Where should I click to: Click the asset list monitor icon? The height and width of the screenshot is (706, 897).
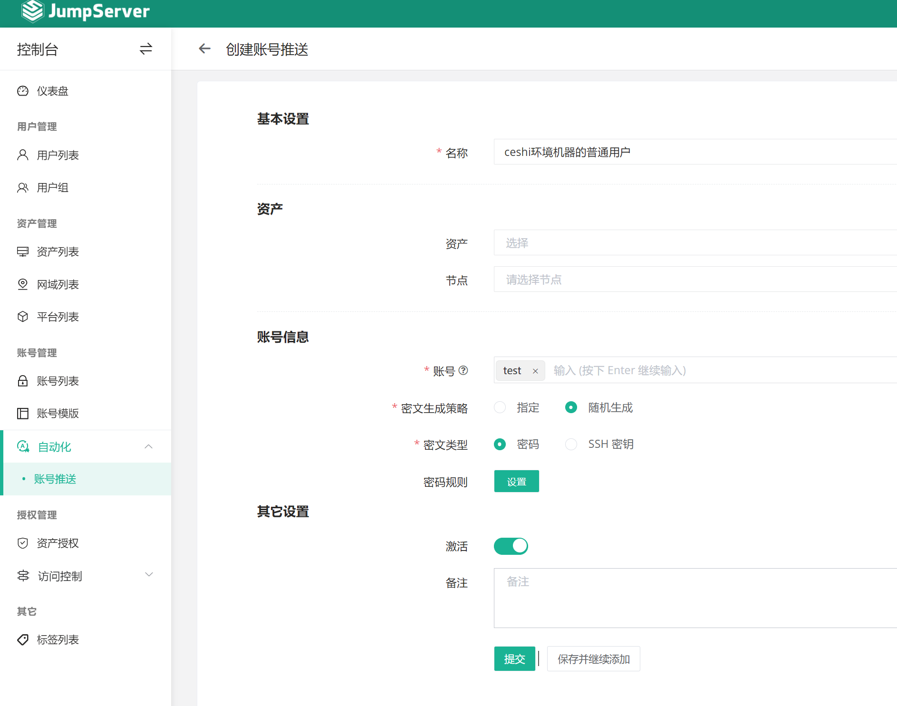pyautogui.click(x=23, y=251)
